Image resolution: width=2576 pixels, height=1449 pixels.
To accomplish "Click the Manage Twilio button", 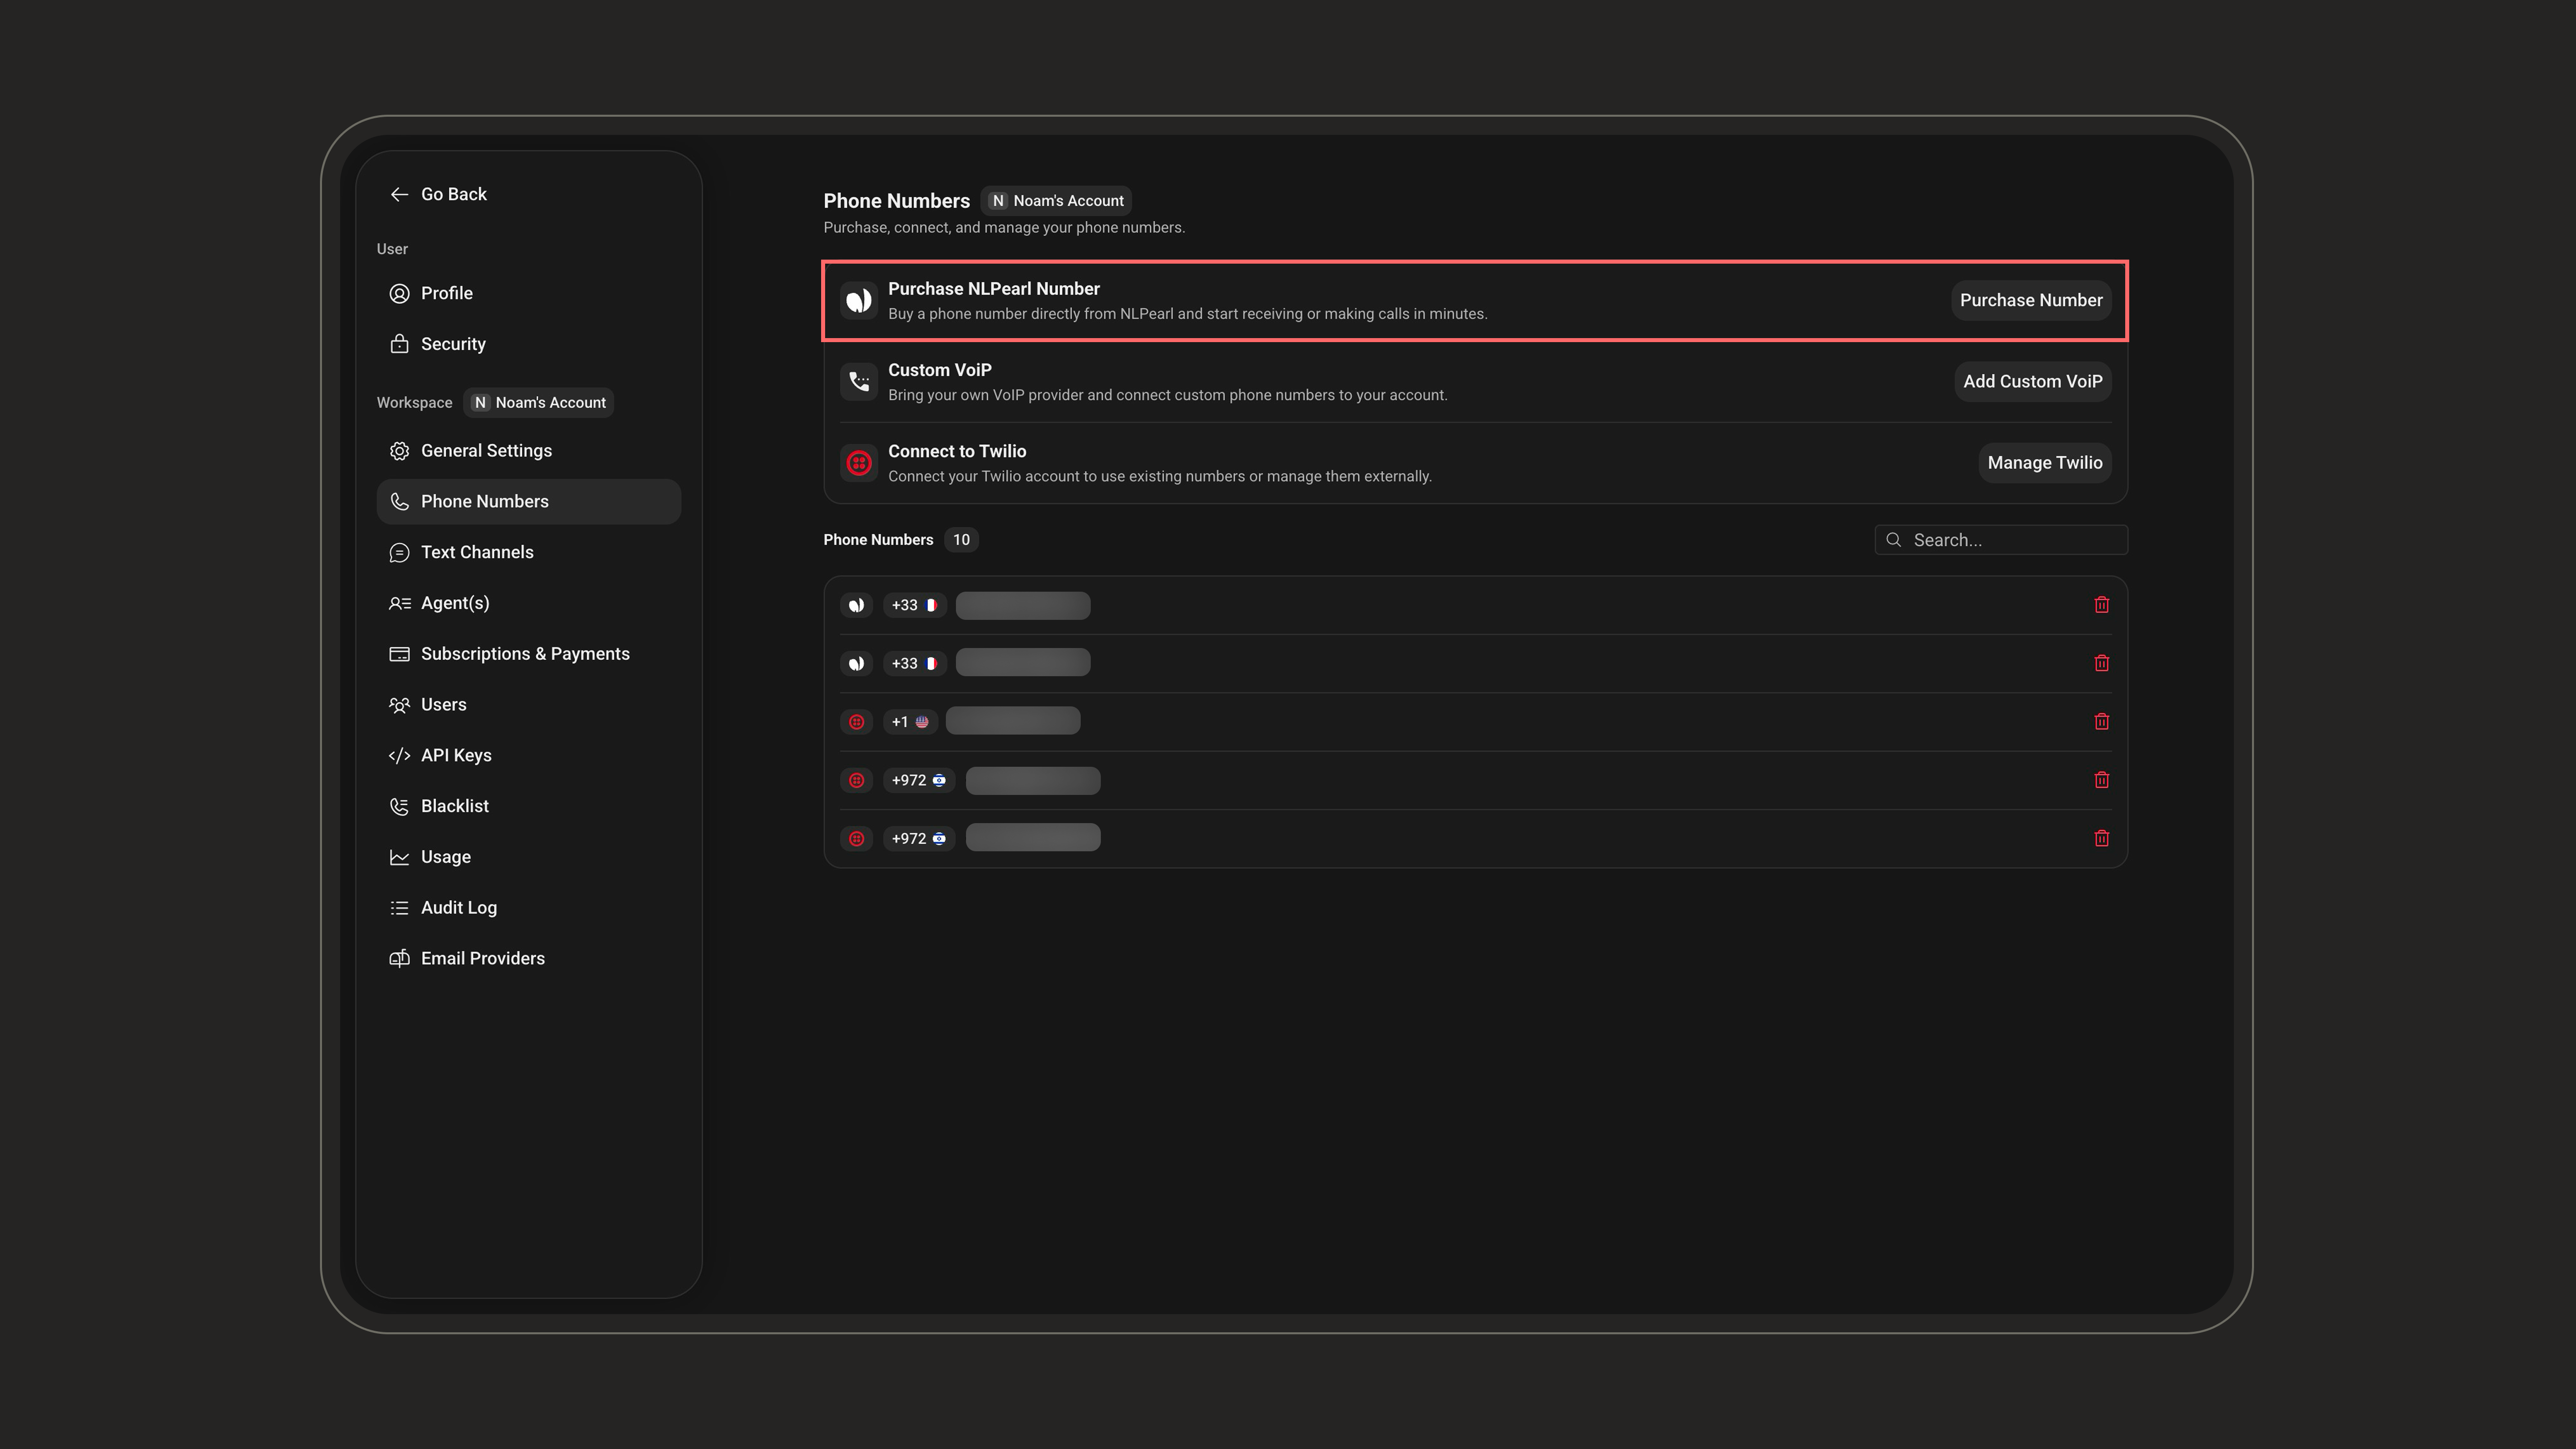I will coord(2044,463).
